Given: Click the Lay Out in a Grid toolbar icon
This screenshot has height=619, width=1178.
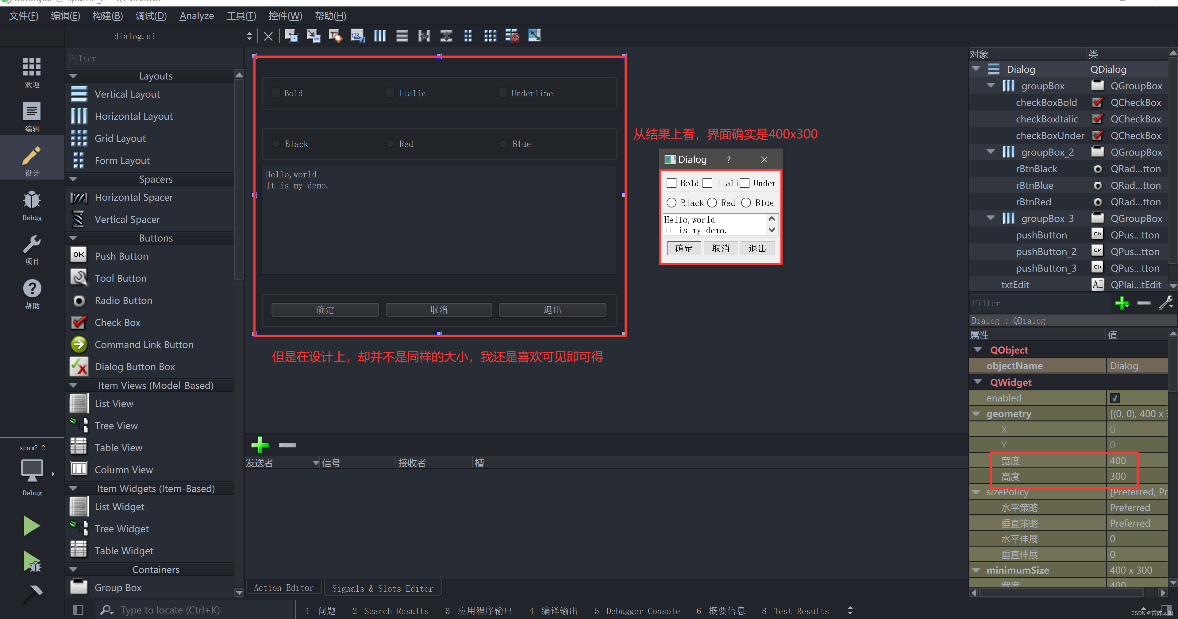Looking at the screenshot, I should 490,36.
